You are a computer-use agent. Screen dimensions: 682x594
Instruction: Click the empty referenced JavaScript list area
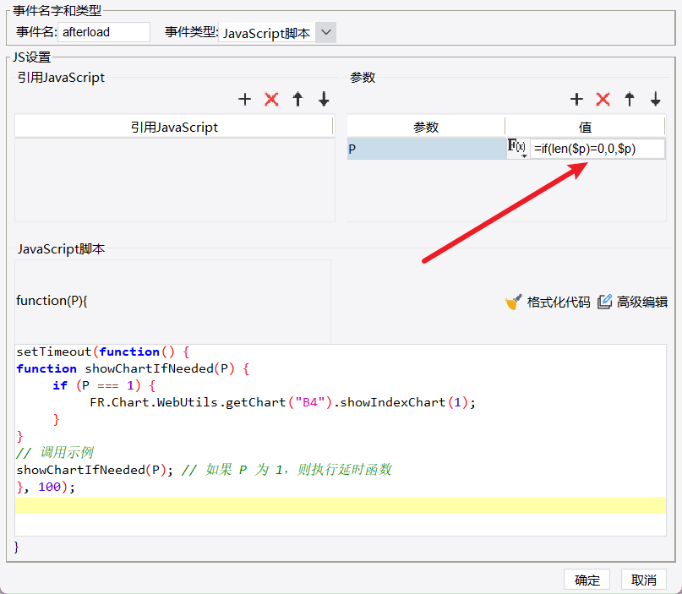click(175, 180)
